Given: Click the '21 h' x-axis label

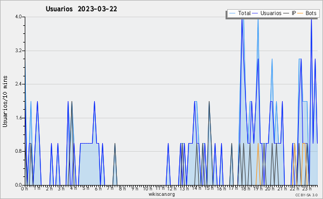Looking at the screenshot, I should pos(282,189).
